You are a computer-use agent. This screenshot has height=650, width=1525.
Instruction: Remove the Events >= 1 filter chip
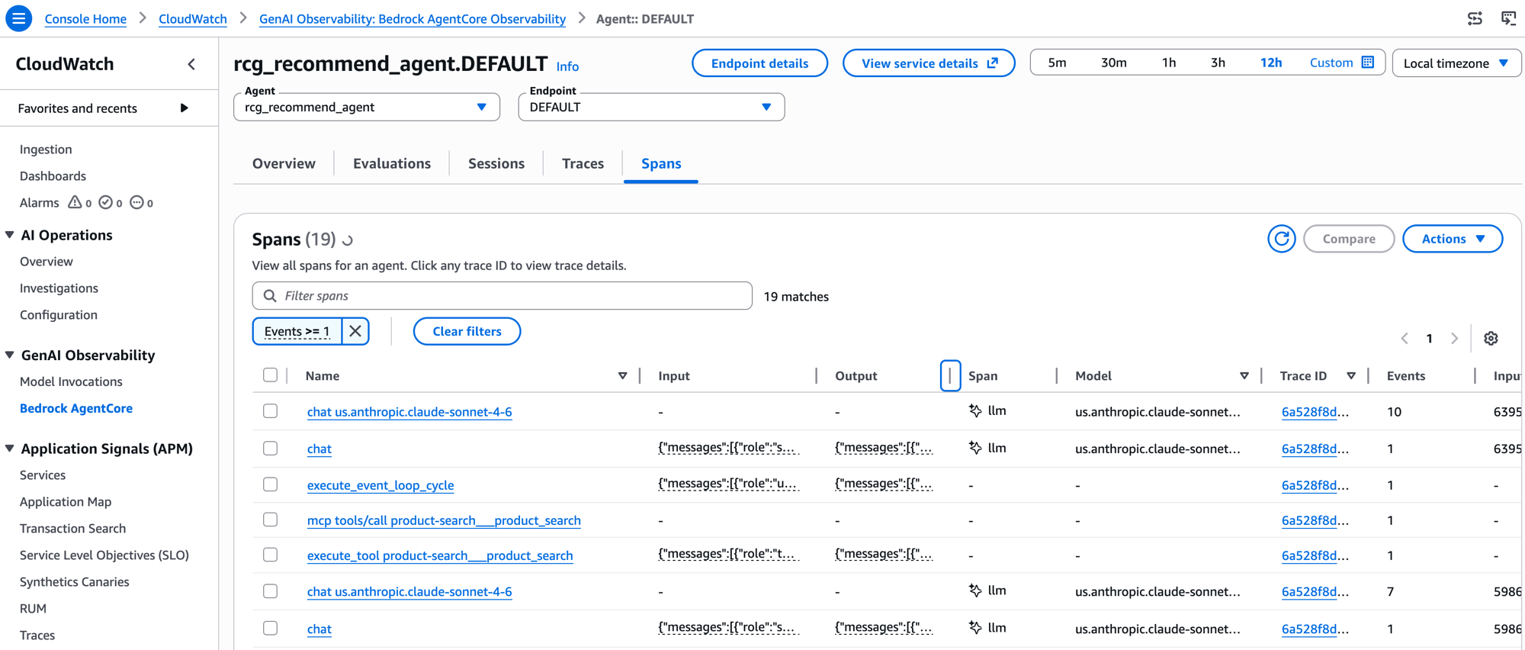[355, 331]
